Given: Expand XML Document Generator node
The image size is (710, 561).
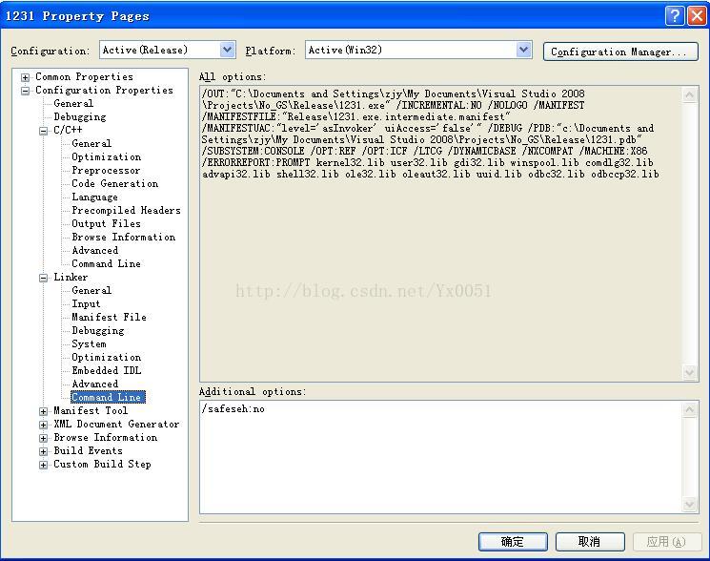Looking at the screenshot, I should 44,425.
